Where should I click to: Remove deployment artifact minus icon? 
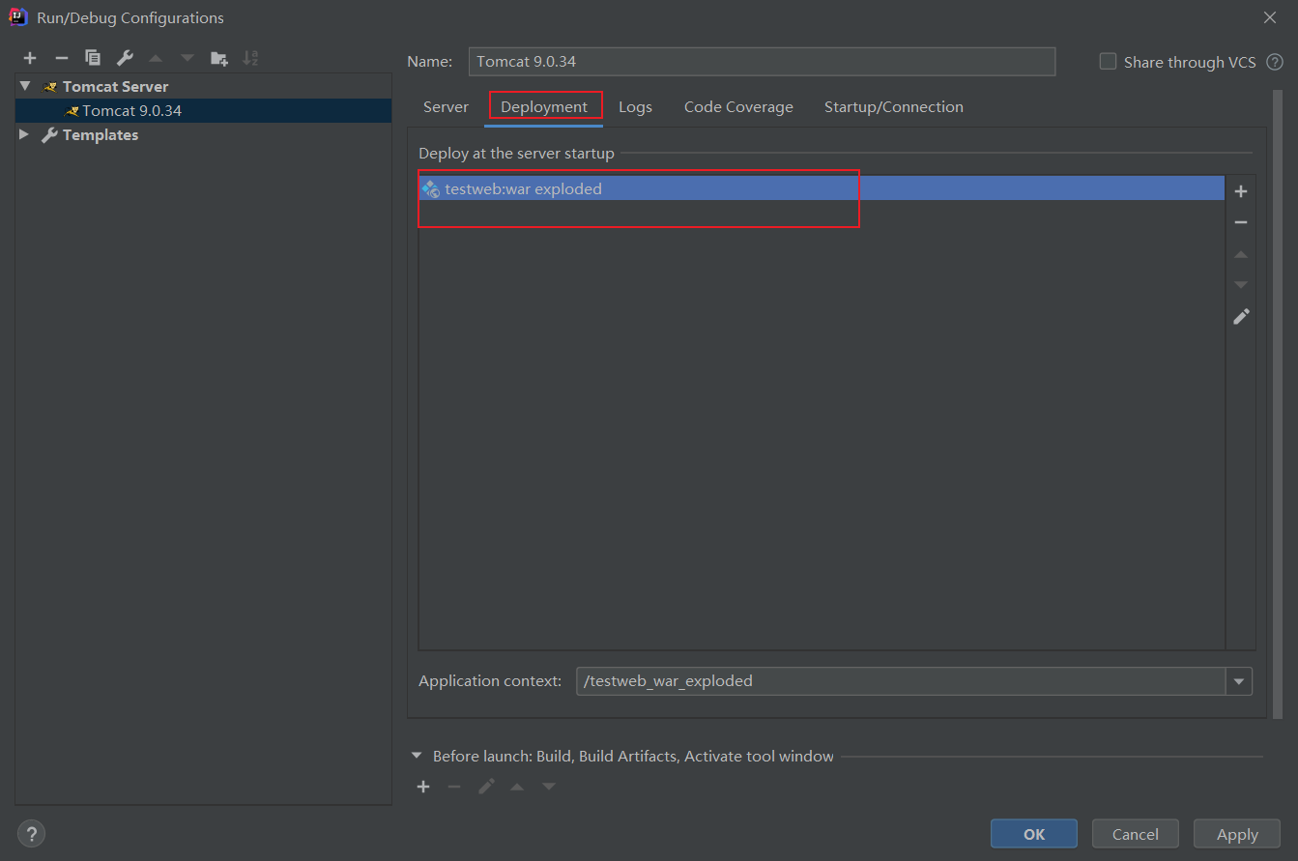pyautogui.click(x=1241, y=222)
